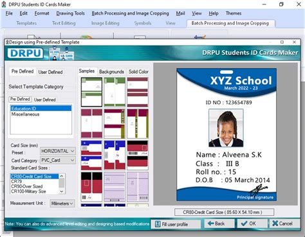Click the Fill user profile button
Image resolution: width=305 pixels, height=237 pixels.
click(x=176, y=224)
